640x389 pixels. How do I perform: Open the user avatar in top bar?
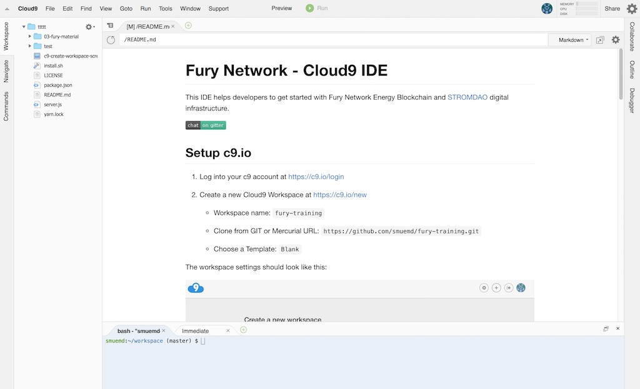click(x=547, y=8)
